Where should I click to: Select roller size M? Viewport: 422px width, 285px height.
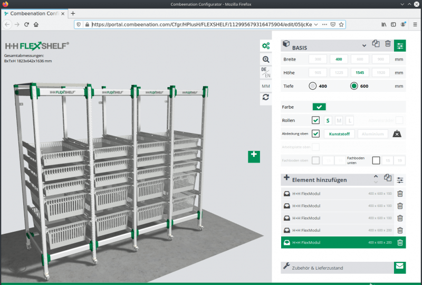click(x=339, y=120)
